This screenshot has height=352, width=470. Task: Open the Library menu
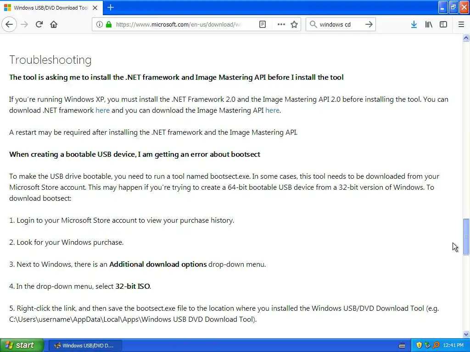click(x=429, y=24)
